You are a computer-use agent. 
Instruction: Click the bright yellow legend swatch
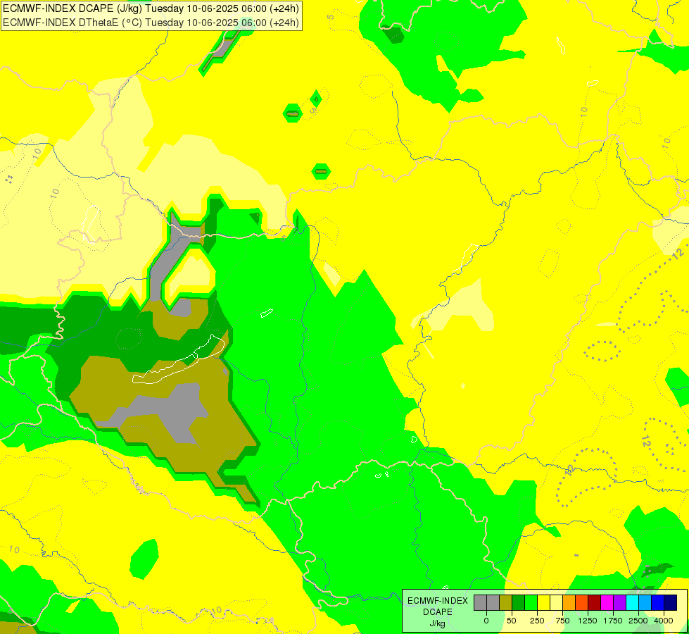coord(543,602)
